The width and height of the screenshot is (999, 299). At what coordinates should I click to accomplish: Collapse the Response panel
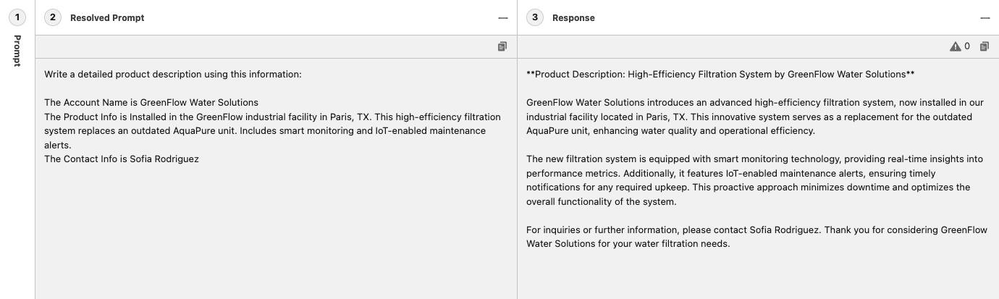[985, 17]
